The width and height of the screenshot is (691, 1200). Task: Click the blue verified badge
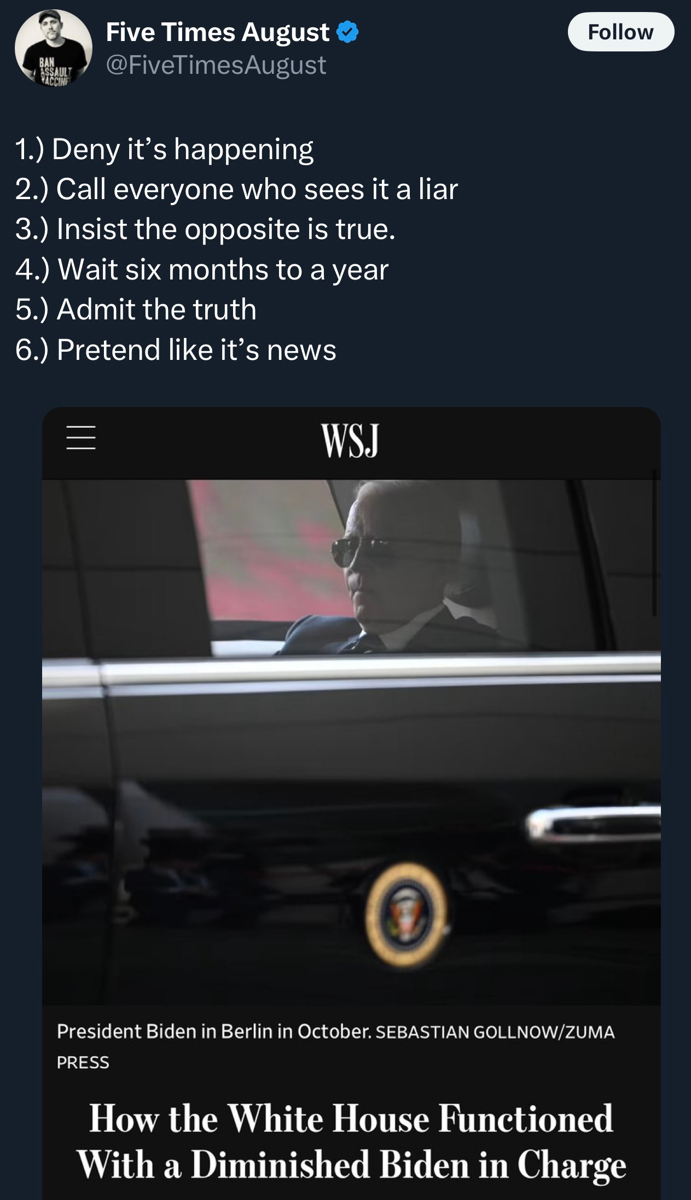click(347, 32)
